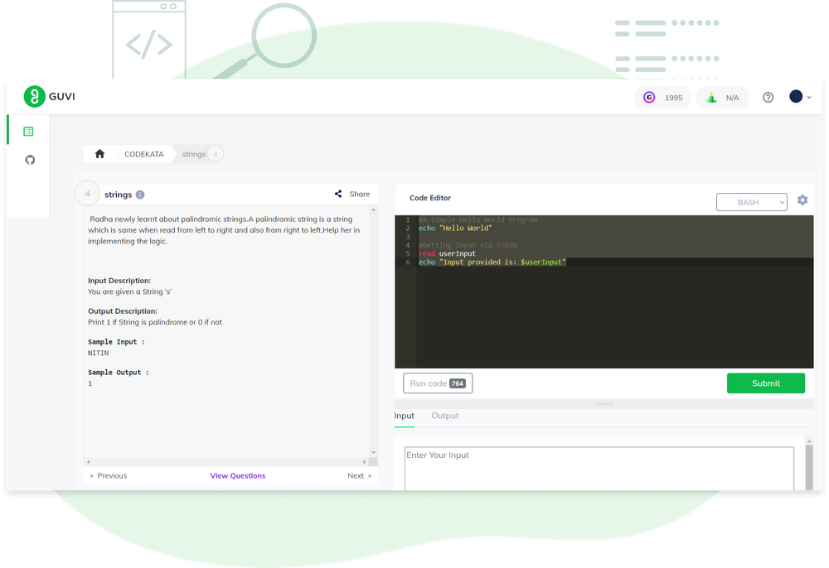Open the BASH language dropdown
Image resolution: width=829 pixels, height=568 pixels.
[x=751, y=201]
